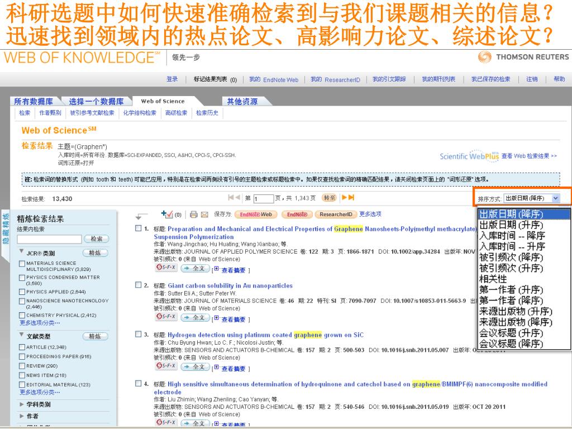This screenshot has width=572, height=429.
Task: Open 更多选项 save options link
Action: (370, 214)
